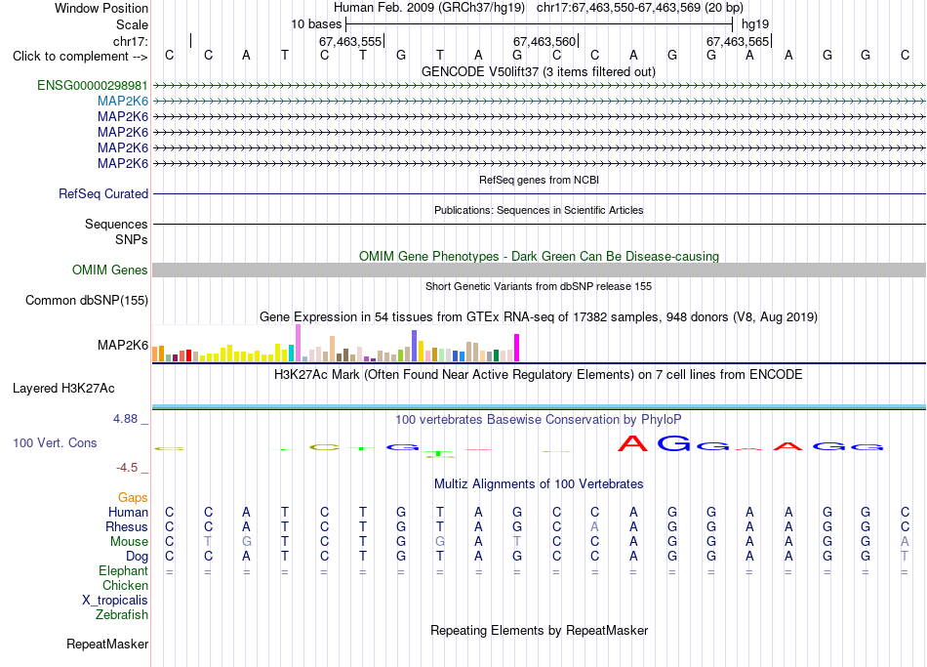The height and width of the screenshot is (667, 927).
Task: Click the RefSeq Curated track label
Action: (x=103, y=193)
